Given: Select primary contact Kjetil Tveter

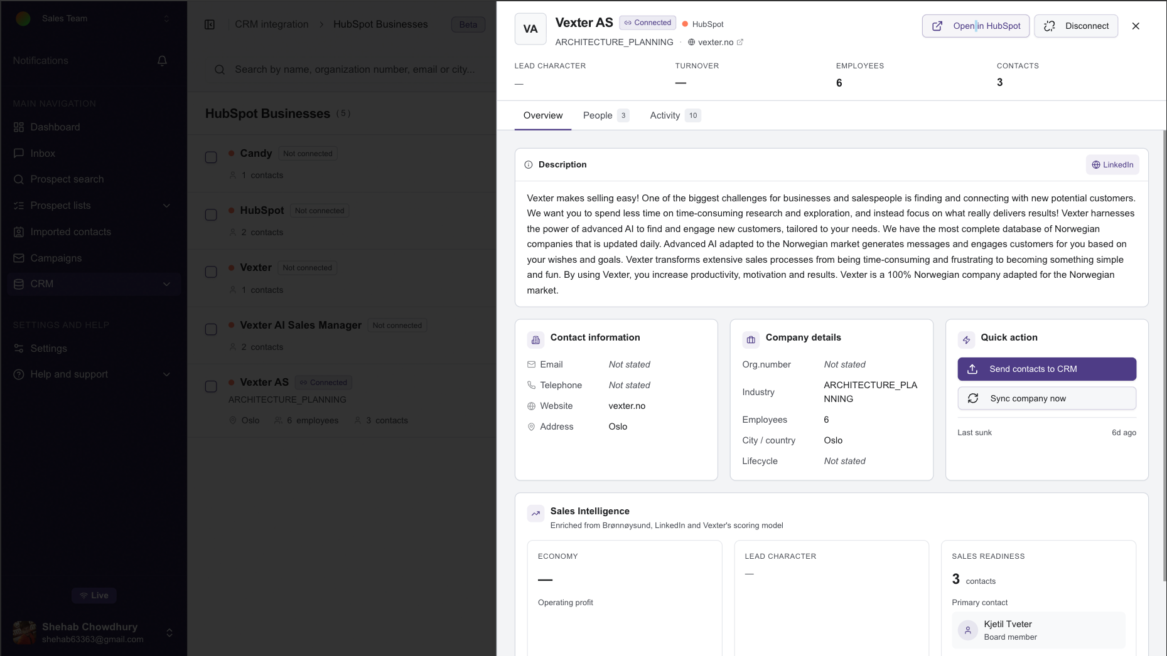Looking at the screenshot, I should coord(1039,630).
